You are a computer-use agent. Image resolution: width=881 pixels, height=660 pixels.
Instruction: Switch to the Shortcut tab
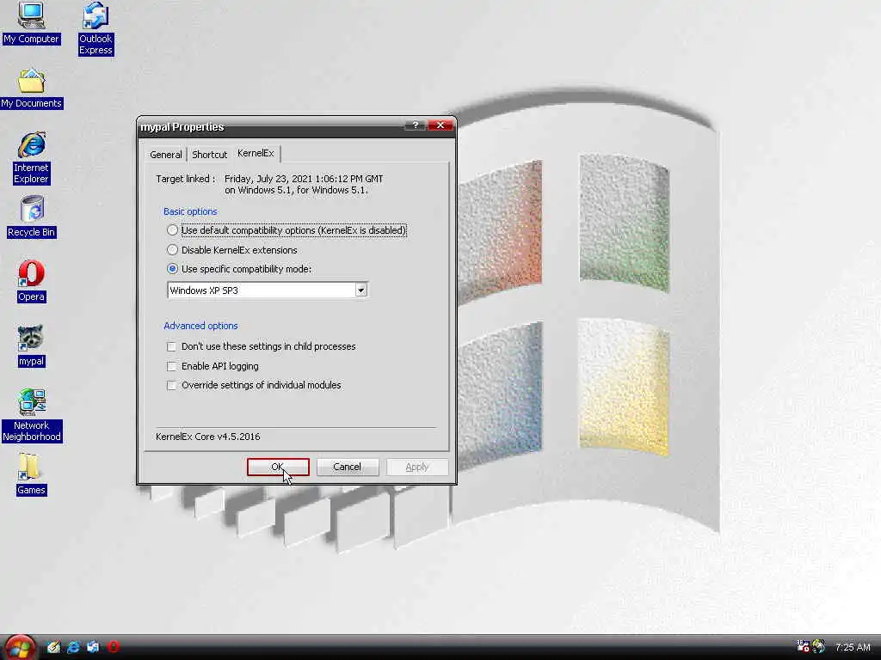click(210, 155)
